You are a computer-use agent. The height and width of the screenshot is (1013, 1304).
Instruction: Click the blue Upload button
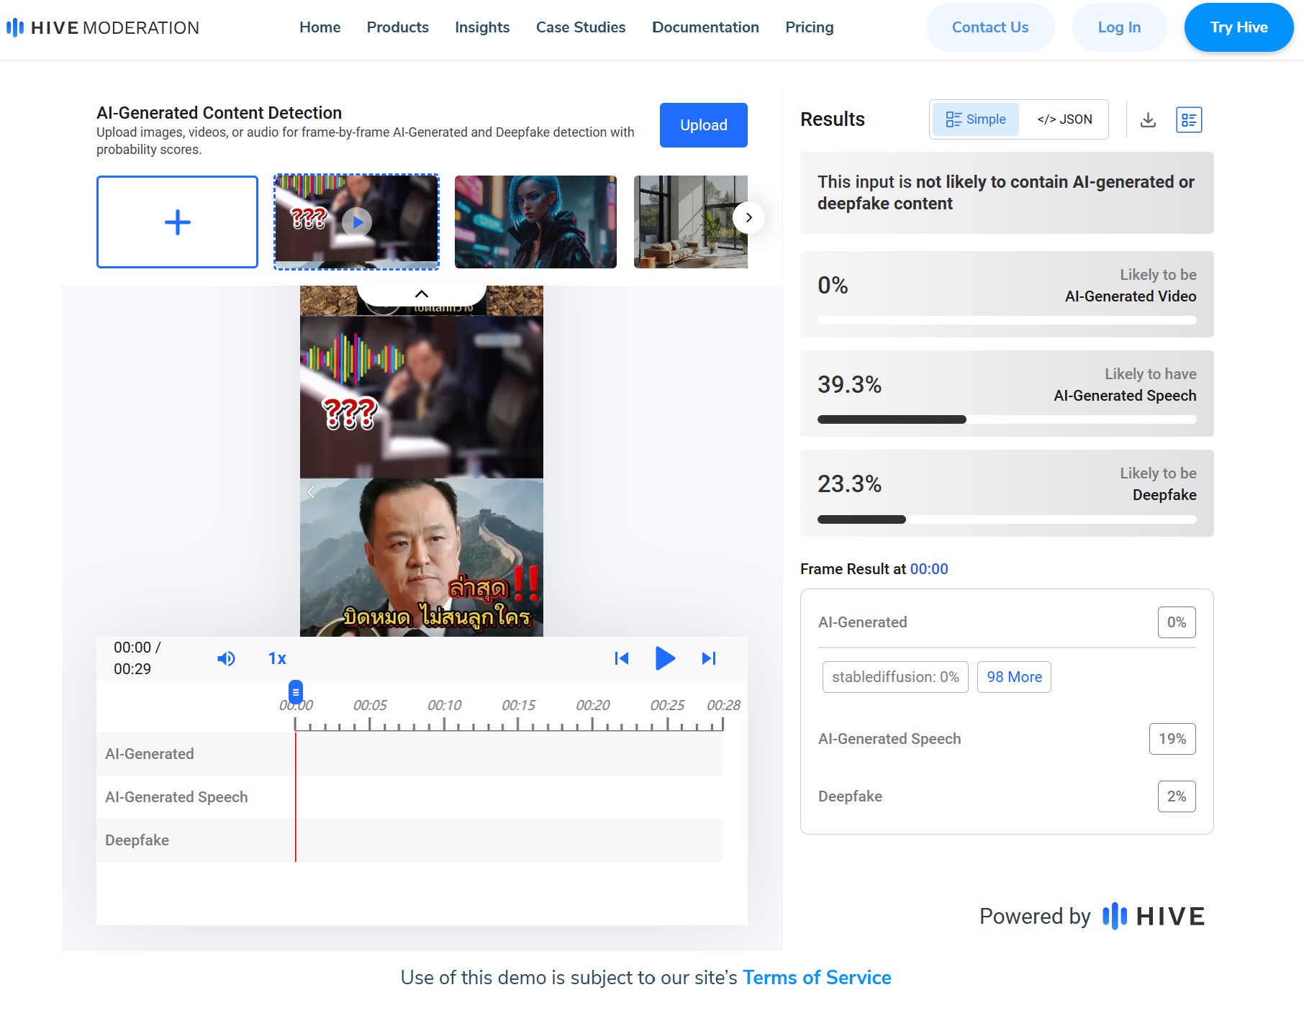(x=704, y=125)
